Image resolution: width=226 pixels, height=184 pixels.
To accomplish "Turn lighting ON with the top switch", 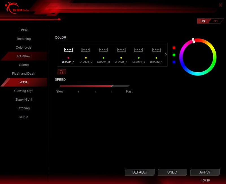I will point(202,21).
